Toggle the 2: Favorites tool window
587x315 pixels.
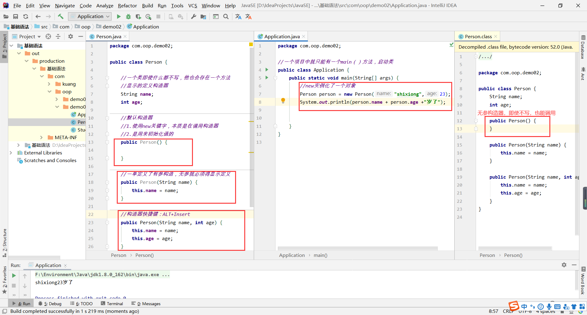(4, 280)
